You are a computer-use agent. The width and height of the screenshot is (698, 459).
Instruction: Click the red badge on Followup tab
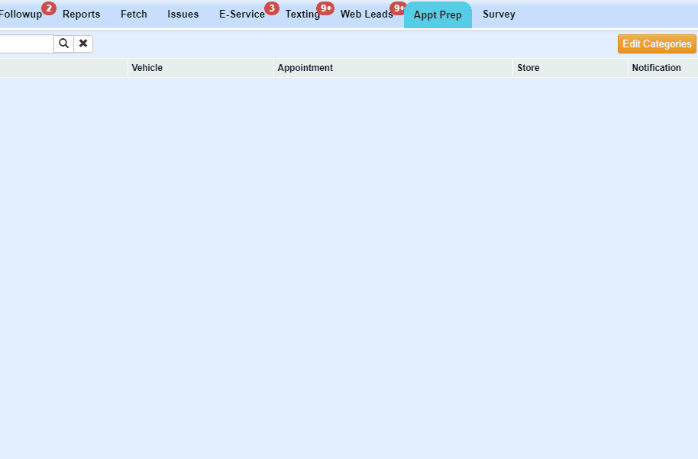click(x=49, y=8)
